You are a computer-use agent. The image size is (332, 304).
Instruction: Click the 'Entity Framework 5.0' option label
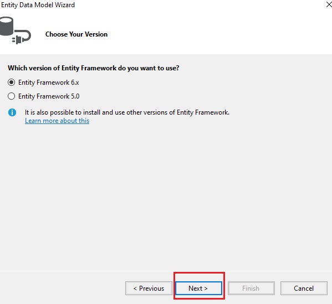click(49, 96)
